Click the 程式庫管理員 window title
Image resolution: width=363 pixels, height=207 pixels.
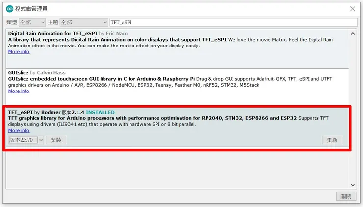(31, 9)
